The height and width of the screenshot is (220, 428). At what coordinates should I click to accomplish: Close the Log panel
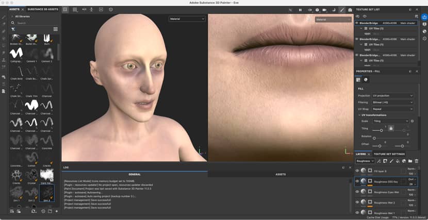(x=350, y=167)
